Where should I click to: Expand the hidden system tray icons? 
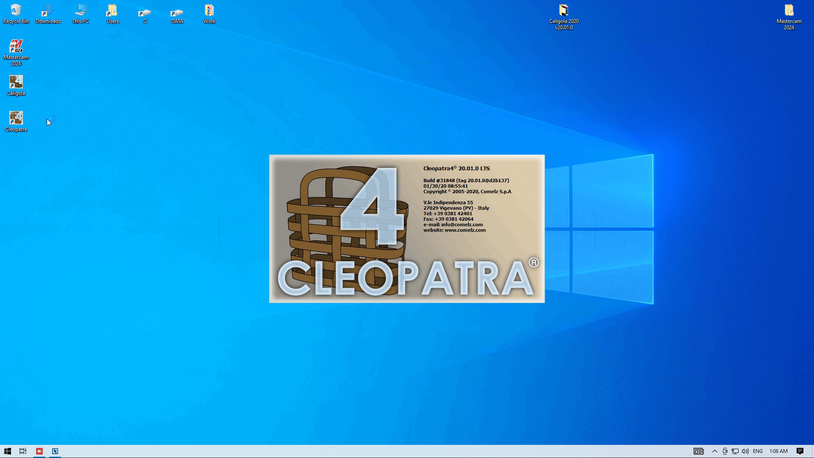point(714,451)
